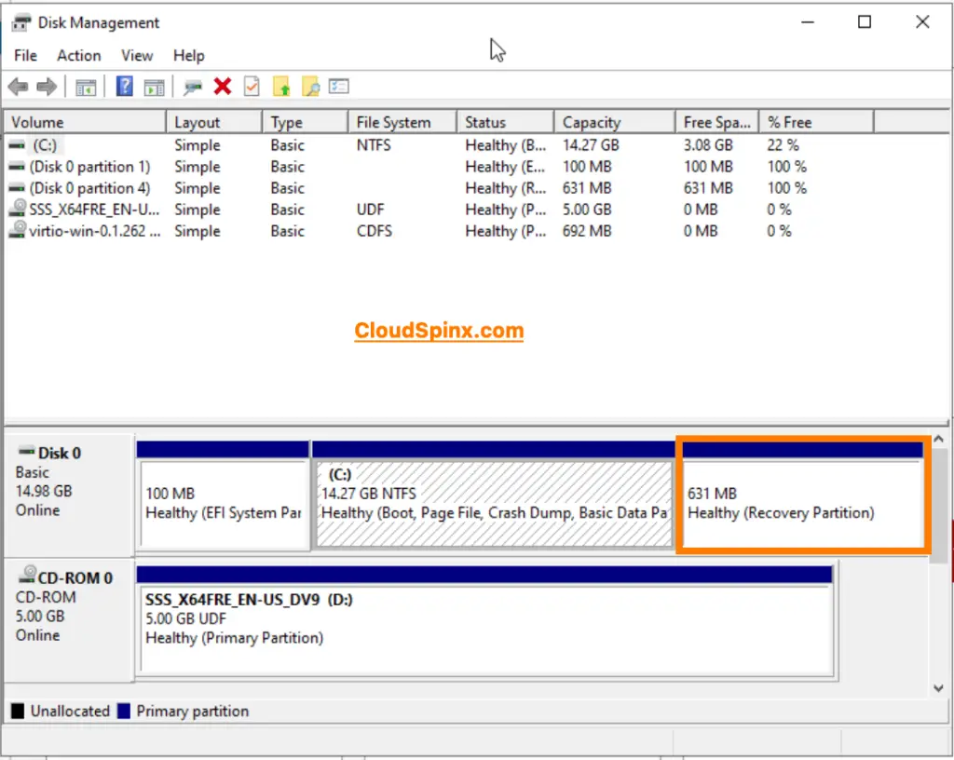Click the checklist toolbar icon on the far right
954x760 pixels.
[340, 86]
